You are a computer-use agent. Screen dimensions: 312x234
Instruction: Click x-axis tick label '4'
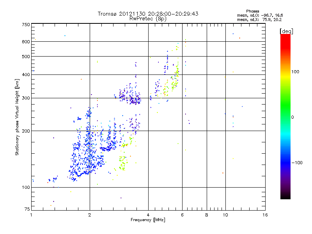point(148,215)
